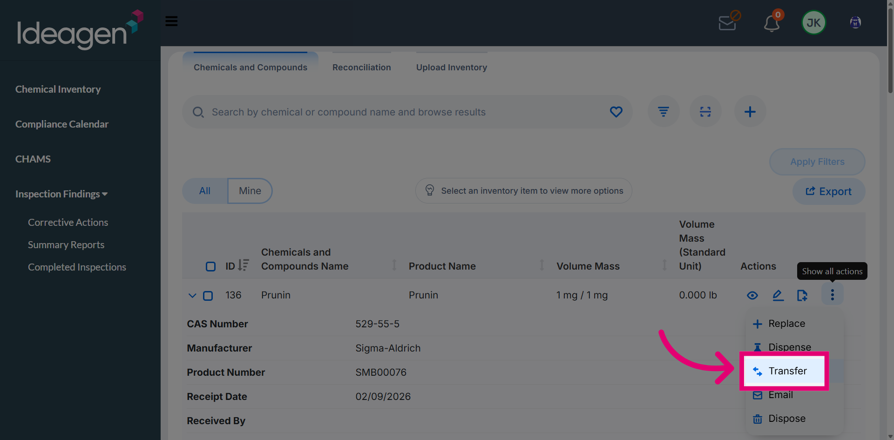Open Corrective Actions link

point(68,223)
